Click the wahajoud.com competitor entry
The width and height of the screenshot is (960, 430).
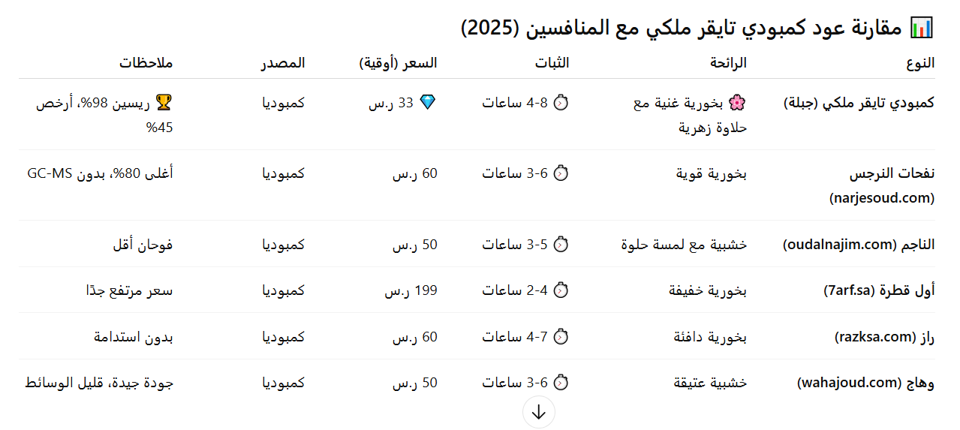tap(865, 383)
